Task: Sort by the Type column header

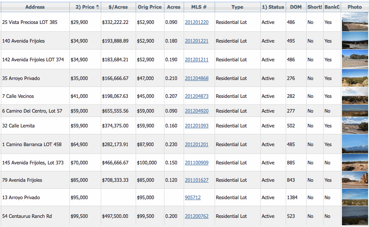Action: coord(237,7)
